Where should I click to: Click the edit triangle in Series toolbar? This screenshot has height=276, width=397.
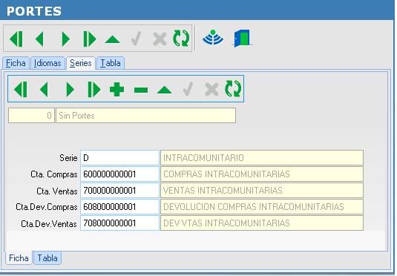pyautogui.click(x=165, y=90)
